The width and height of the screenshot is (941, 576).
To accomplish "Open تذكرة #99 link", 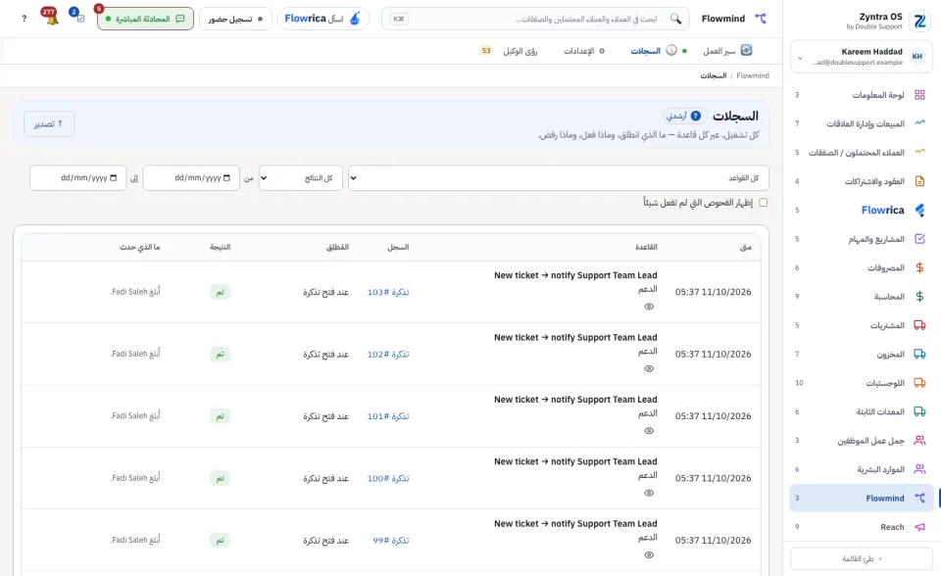I will pyautogui.click(x=391, y=541).
